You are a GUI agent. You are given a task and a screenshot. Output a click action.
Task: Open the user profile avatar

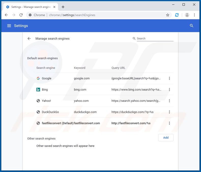(x=187, y=15)
